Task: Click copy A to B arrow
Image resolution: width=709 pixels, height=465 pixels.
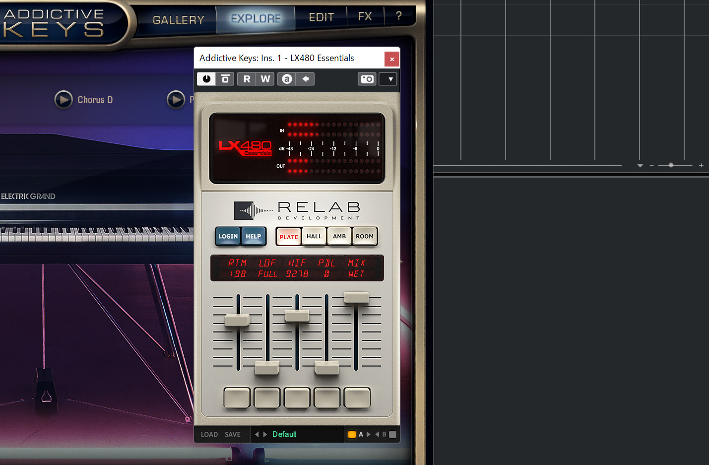Action: point(369,434)
